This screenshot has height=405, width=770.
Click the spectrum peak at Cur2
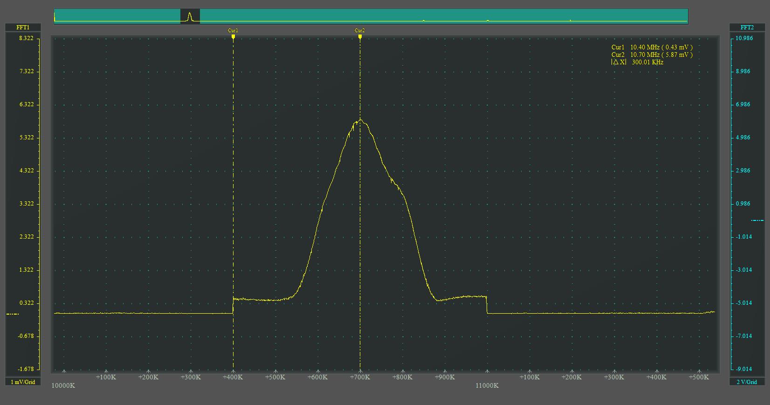coord(360,120)
